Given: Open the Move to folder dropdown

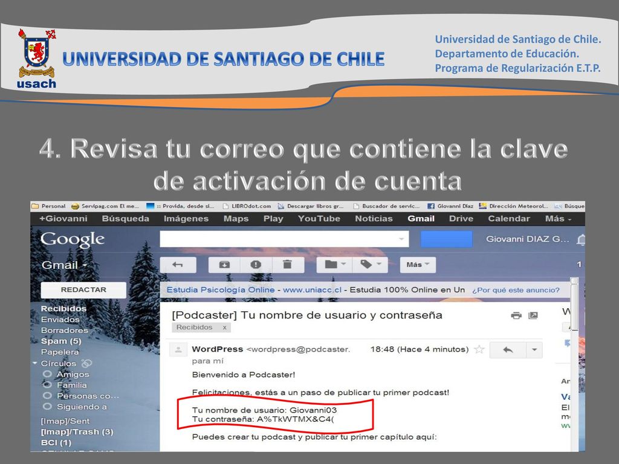Looking at the screenshot, I should click(x=335, y=265).
